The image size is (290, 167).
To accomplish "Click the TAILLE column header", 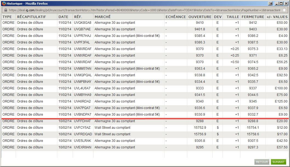I will click(233, 17).
